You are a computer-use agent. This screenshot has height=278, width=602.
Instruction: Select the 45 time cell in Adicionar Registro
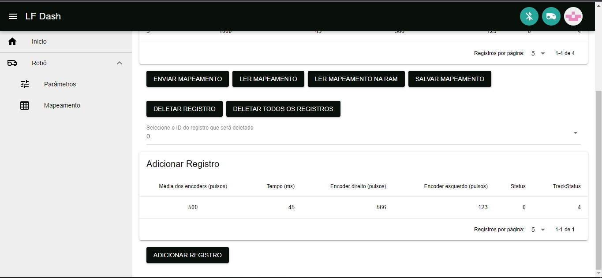point(291,208)
